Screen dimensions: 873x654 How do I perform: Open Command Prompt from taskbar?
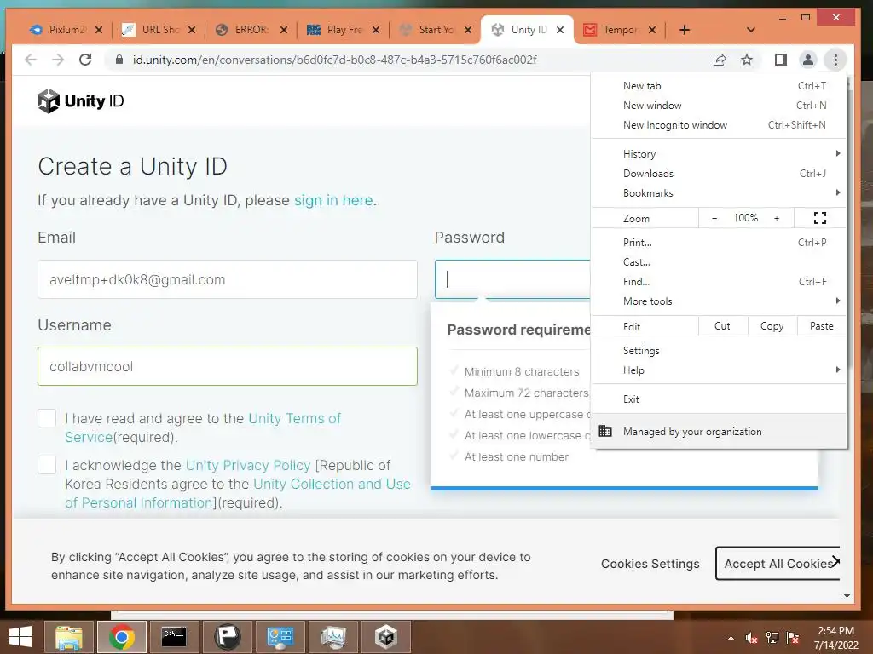[x=174, y=637]
